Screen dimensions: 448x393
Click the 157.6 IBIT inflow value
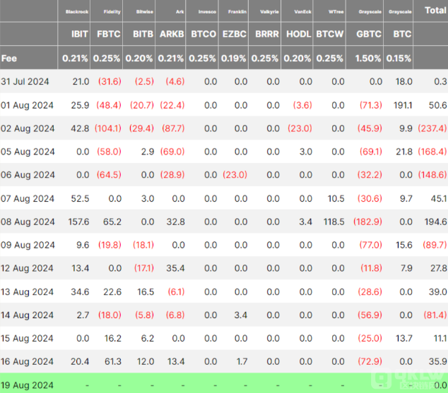click(x=77, y=222)
